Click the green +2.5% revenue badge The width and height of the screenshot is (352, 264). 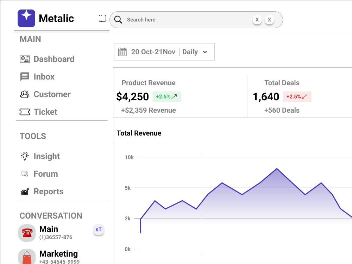167,96
